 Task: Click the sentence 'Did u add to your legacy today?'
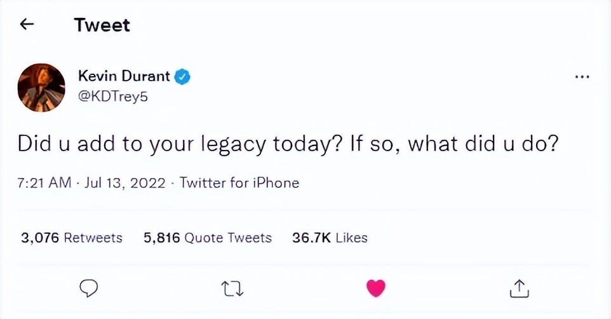[x=180, y=145]
